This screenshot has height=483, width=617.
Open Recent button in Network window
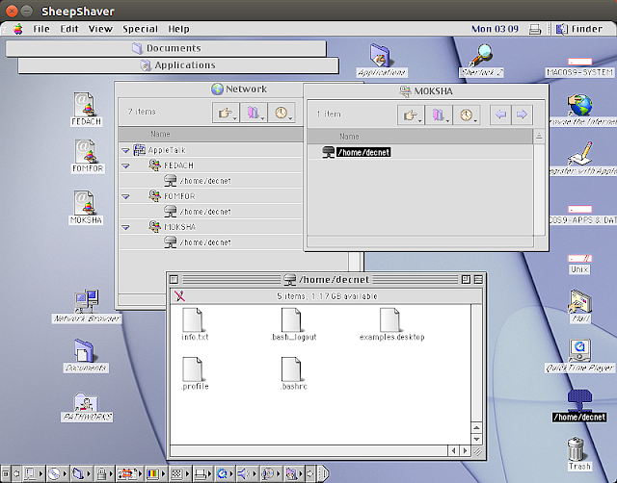282,114
